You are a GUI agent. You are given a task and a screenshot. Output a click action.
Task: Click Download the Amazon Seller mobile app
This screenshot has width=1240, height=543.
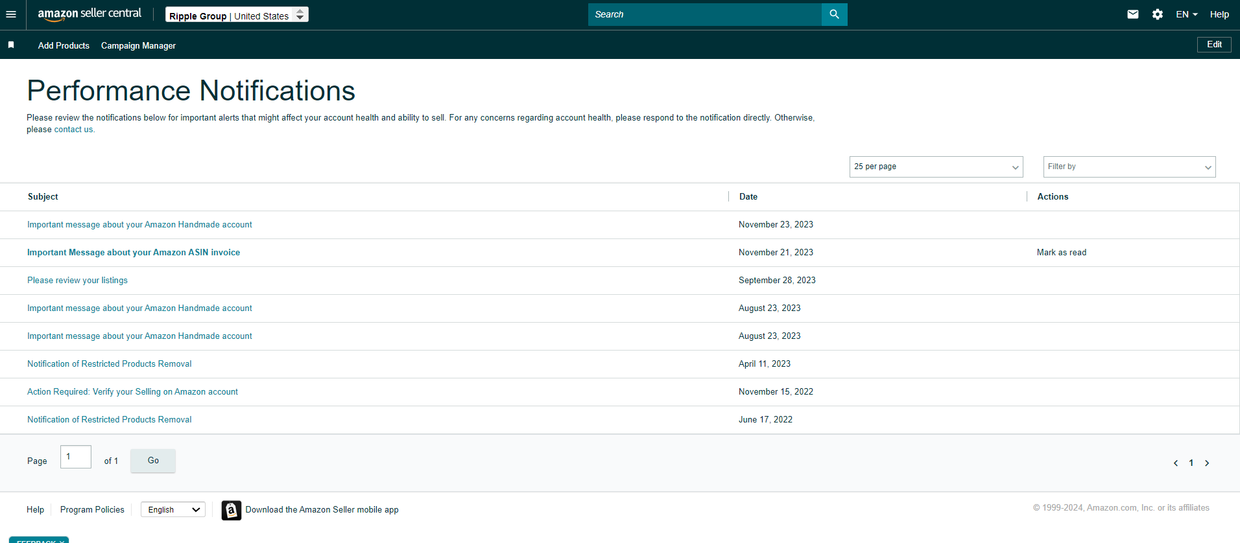(x=322, y=510)
